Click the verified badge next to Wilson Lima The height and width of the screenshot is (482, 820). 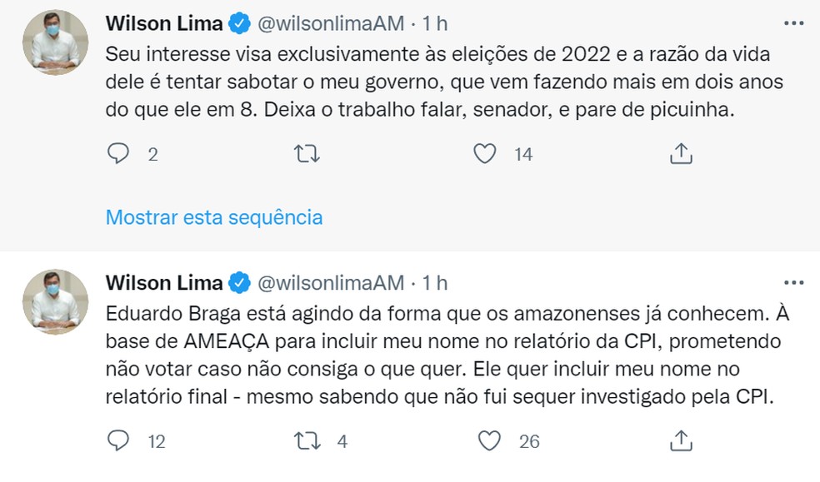pyautogui.click(x=239, y=23)
